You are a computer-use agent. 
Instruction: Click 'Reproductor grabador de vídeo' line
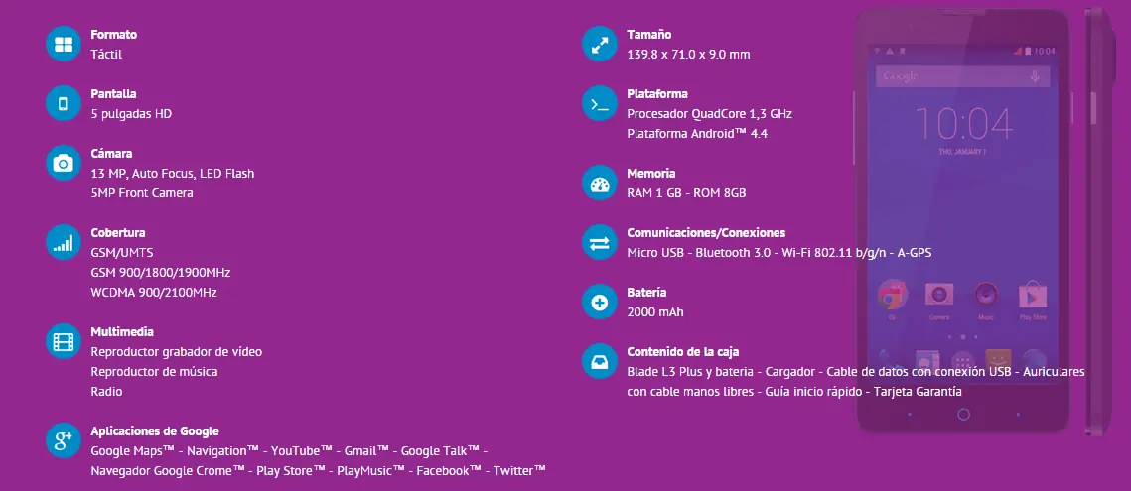177,352
